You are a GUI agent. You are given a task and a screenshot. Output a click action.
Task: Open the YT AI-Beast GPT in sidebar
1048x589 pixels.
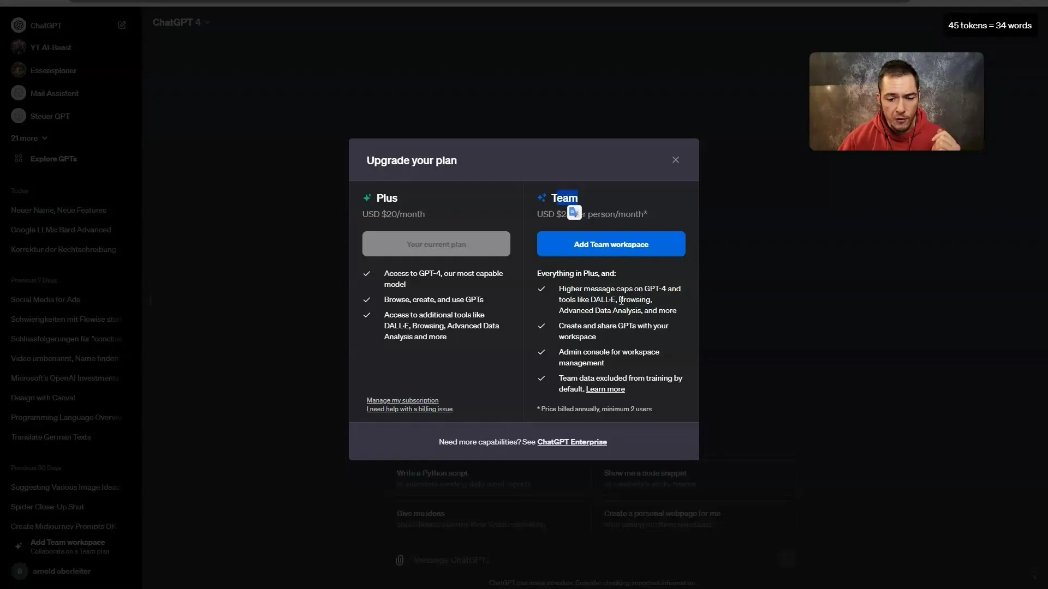(x=51, y=47)
